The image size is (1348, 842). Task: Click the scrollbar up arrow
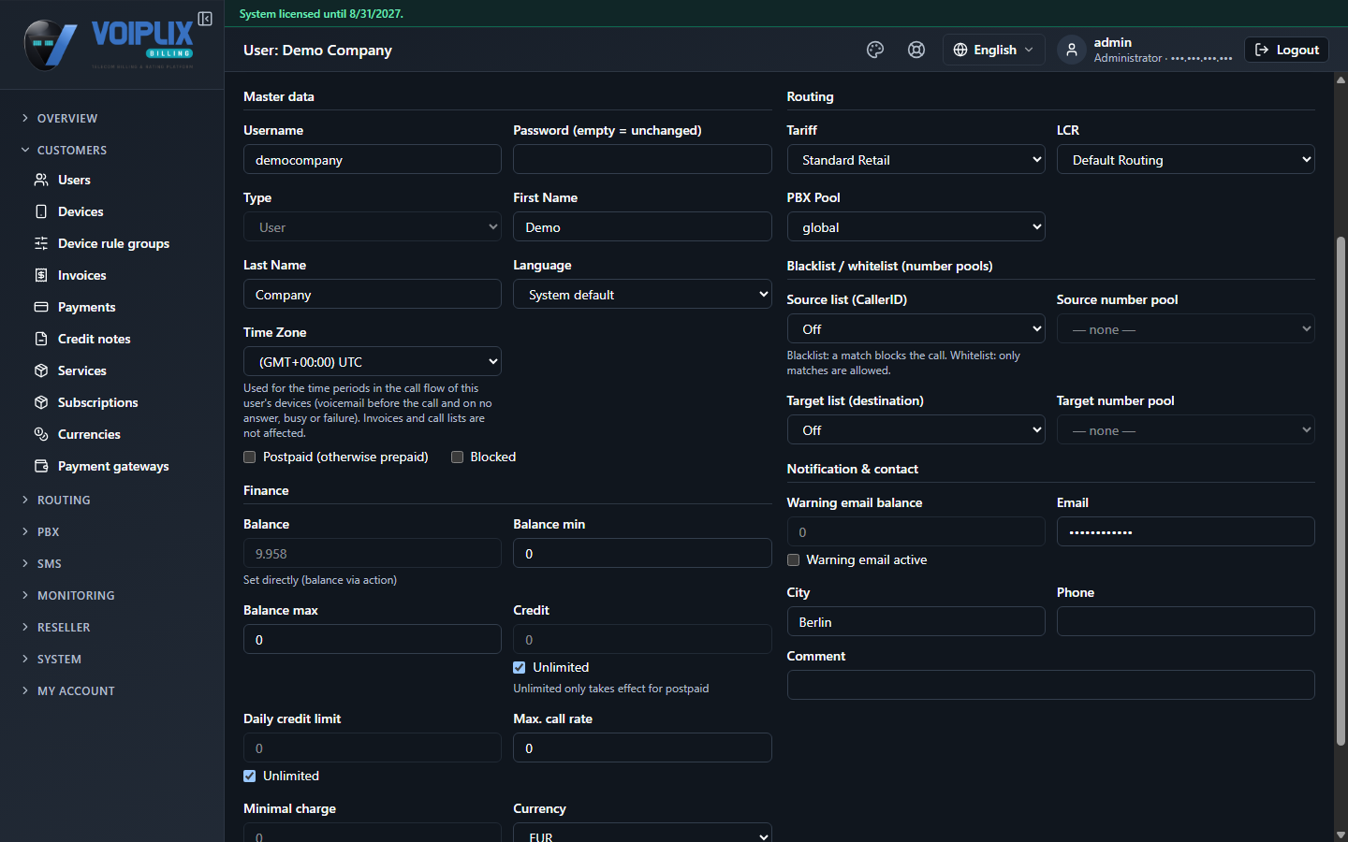pos(1341,80)
